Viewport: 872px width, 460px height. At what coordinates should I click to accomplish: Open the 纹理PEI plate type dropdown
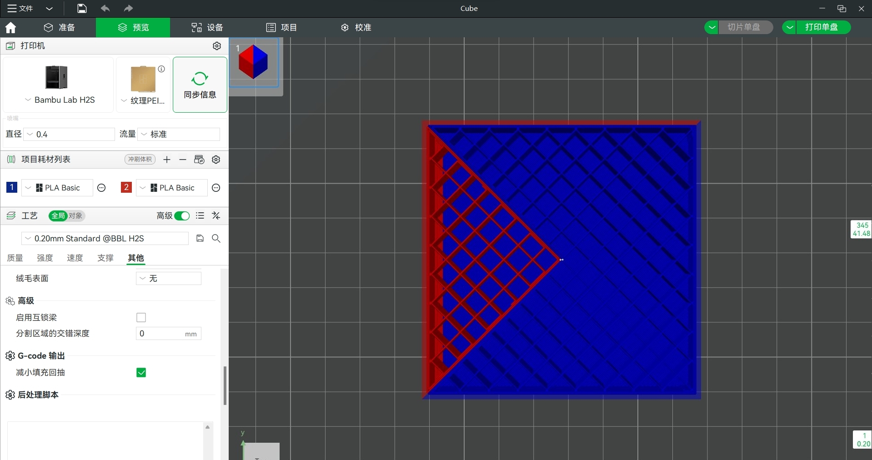(143, 85)
